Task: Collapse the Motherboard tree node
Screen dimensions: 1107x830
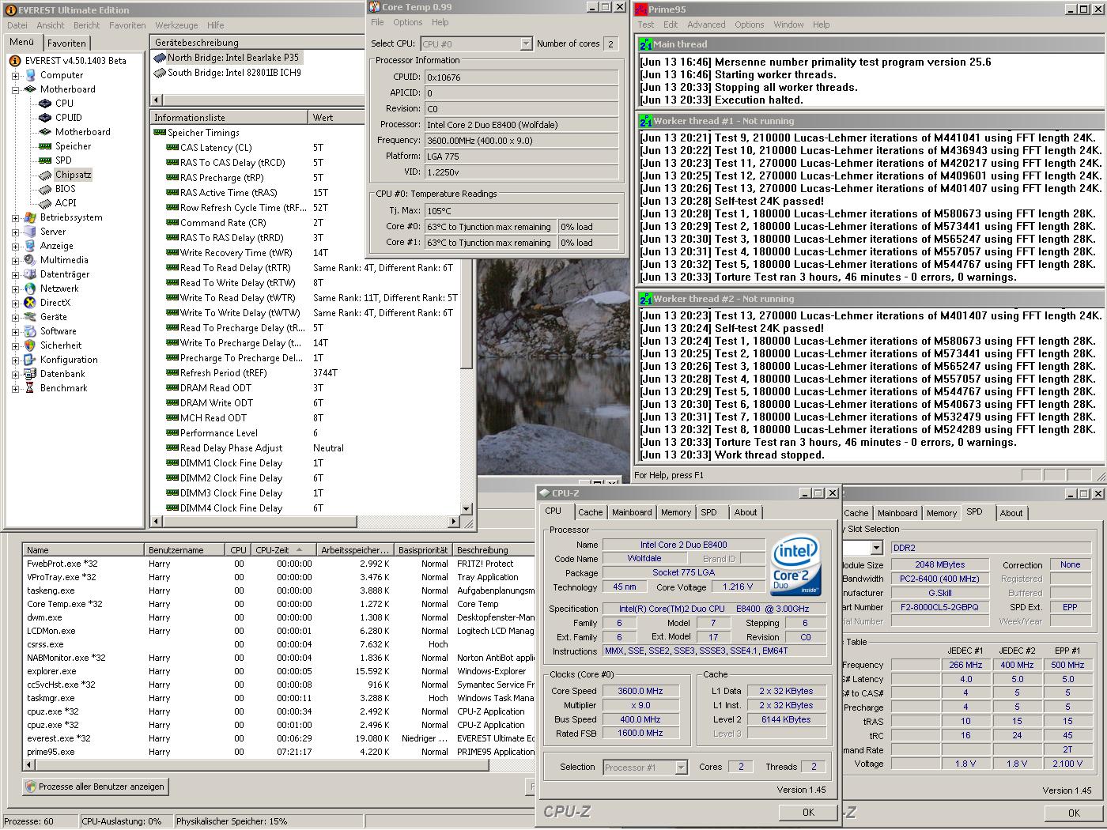Action: click(x=15, y=90)
